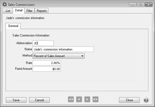Image resolution: width=155 pixels, height=107 pixels.
Task: Click the Percent of Sales Amount combo box
Action: 59,56
